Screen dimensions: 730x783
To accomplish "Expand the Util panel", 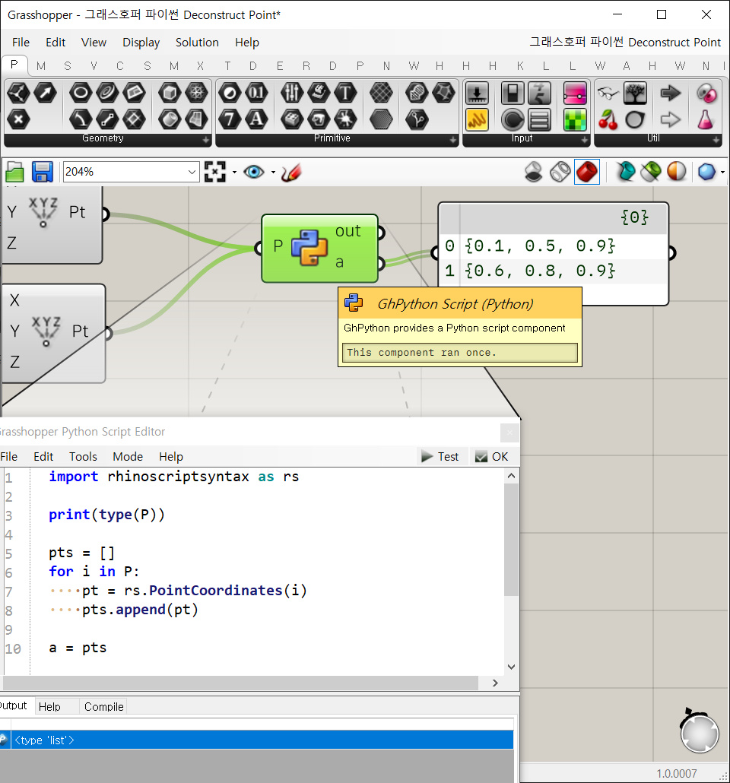I will click(716, 141).
